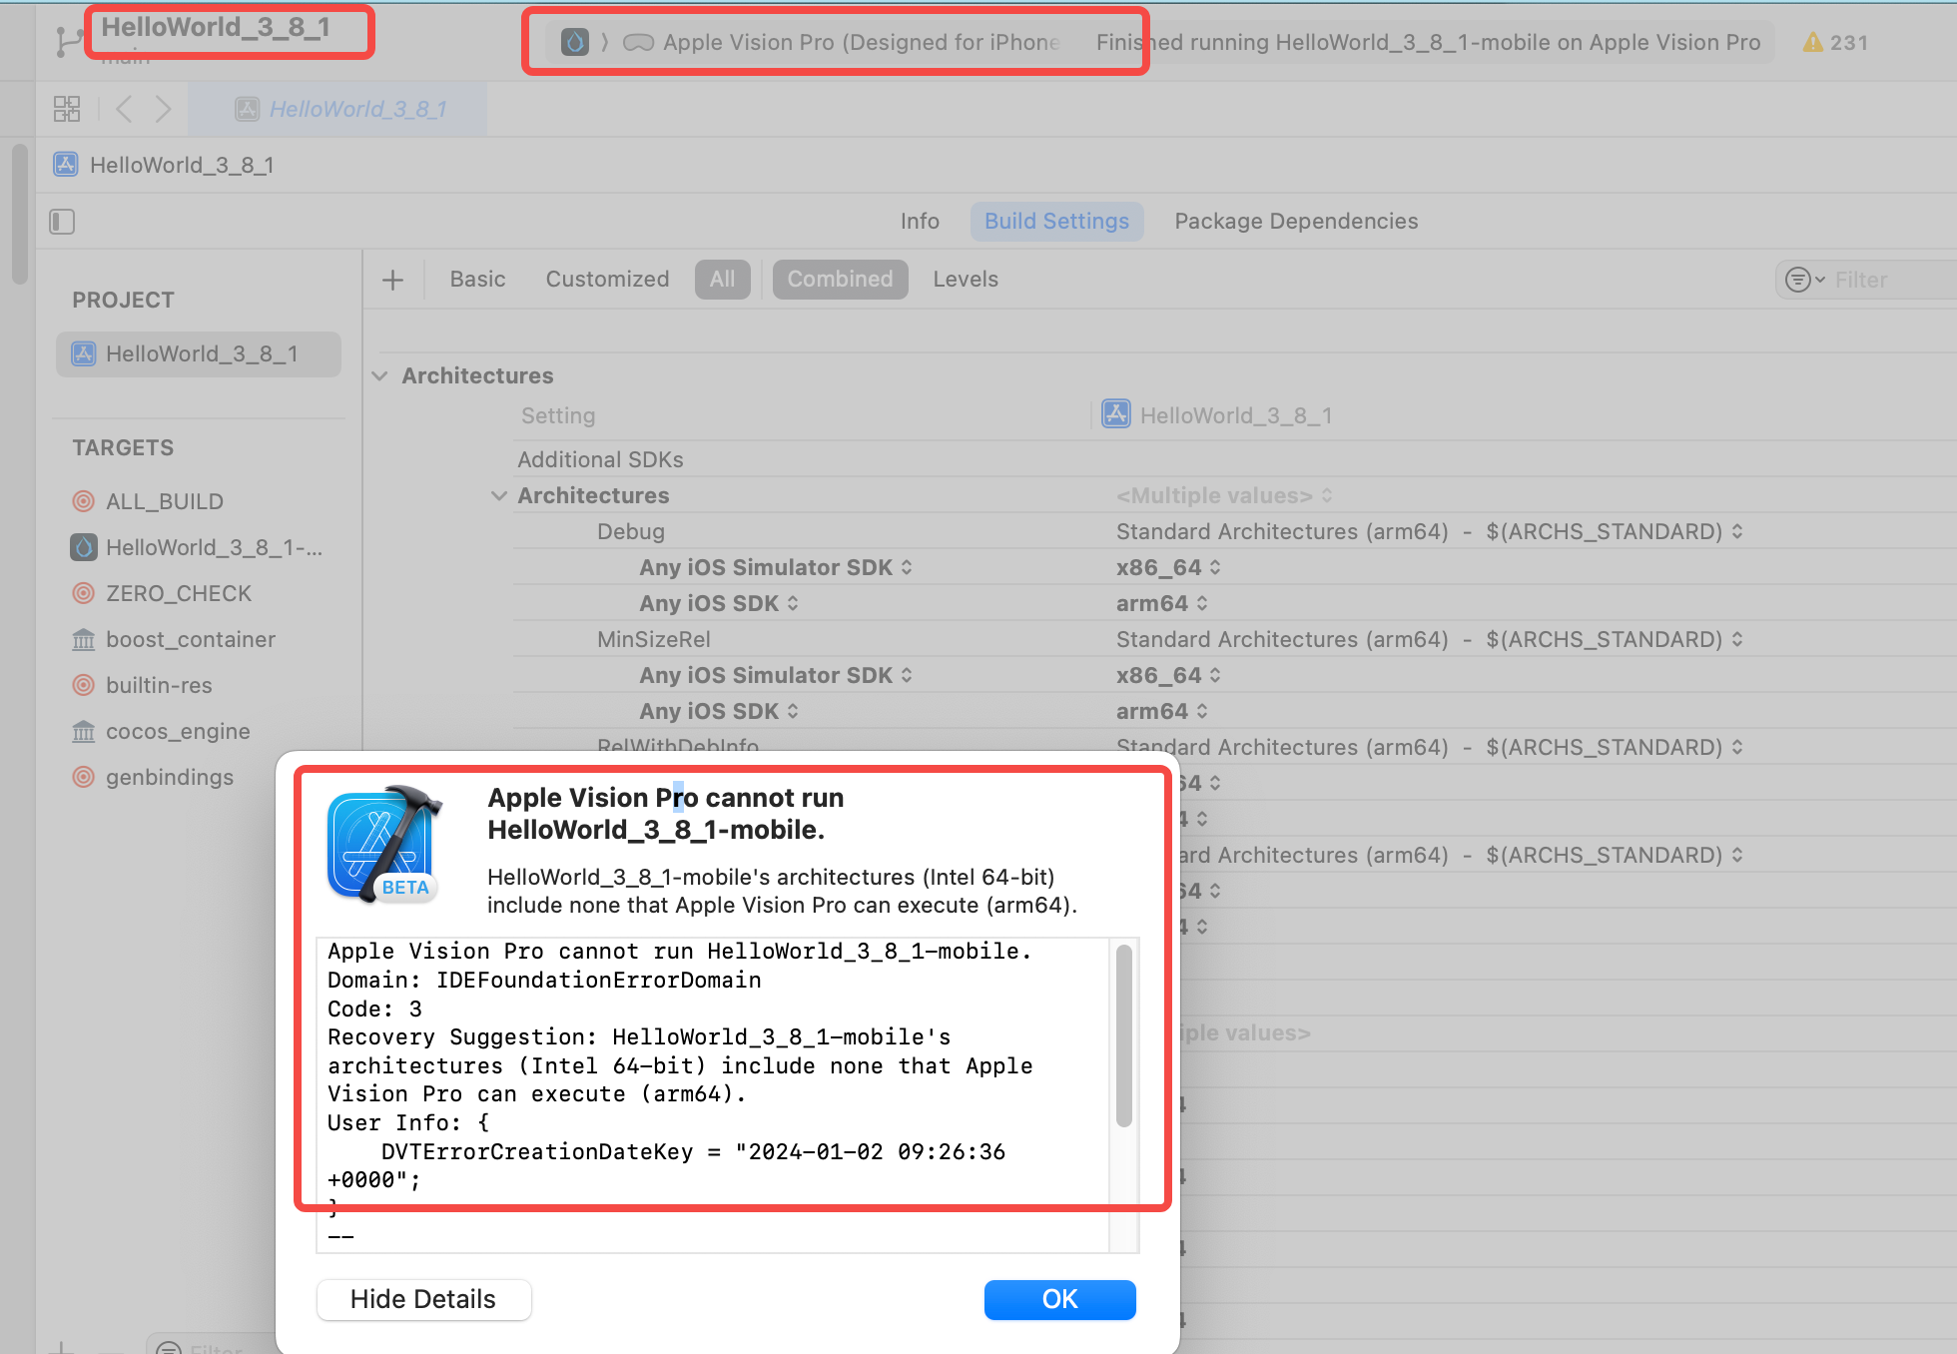Viewport: 1957px width, 1354px height.
Task: Click the error details scrollbar
Action: click(x=1123, y=1036)
